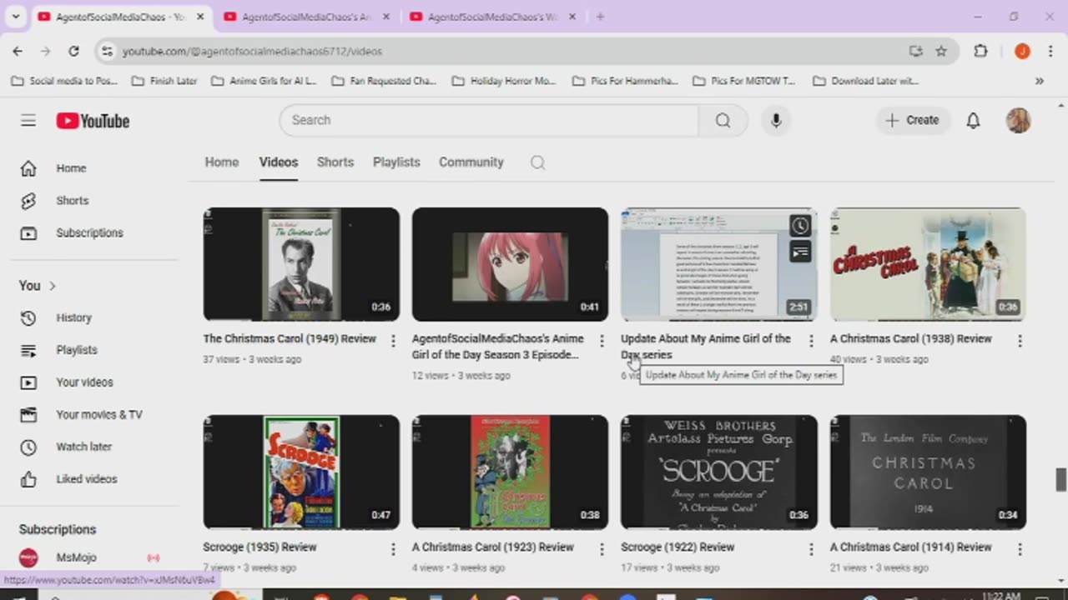The image size is (1068, 600).
Task: Expand the You section chevron
Action: [52, 286]
